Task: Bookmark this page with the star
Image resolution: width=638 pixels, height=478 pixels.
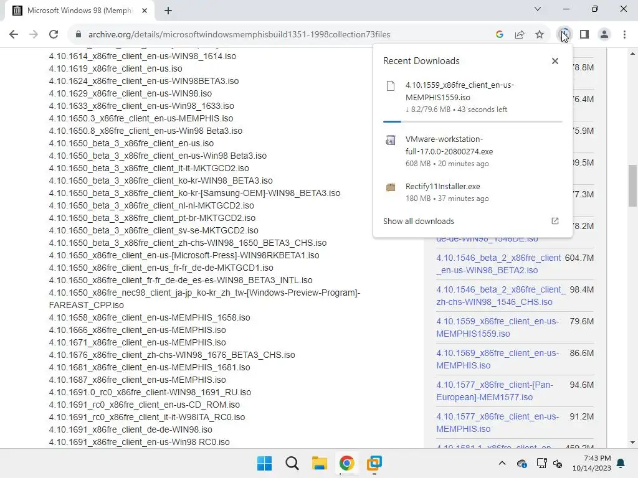Action: (x=540, y=35)
